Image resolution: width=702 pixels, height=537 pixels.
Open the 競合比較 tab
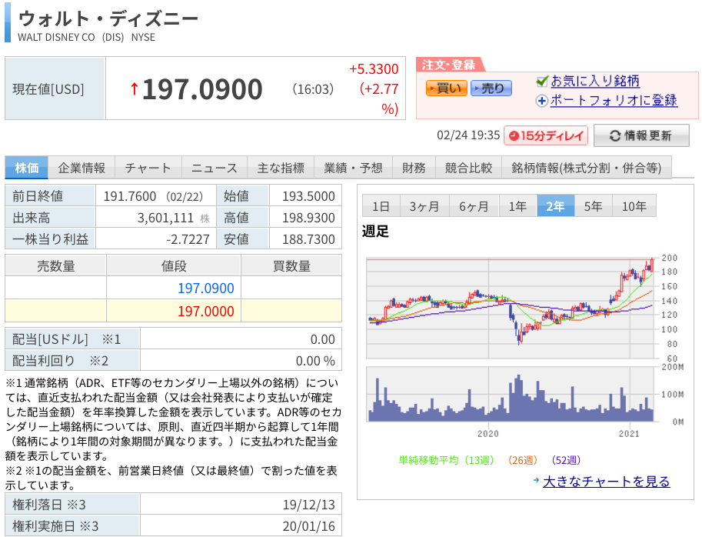pos(468,168)
